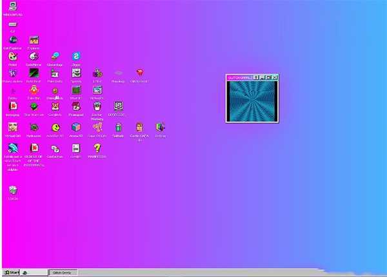
Task: Click the first title bar button in Glitch GRLZ window
Action: pyautogui.click(x=256, y=78)
